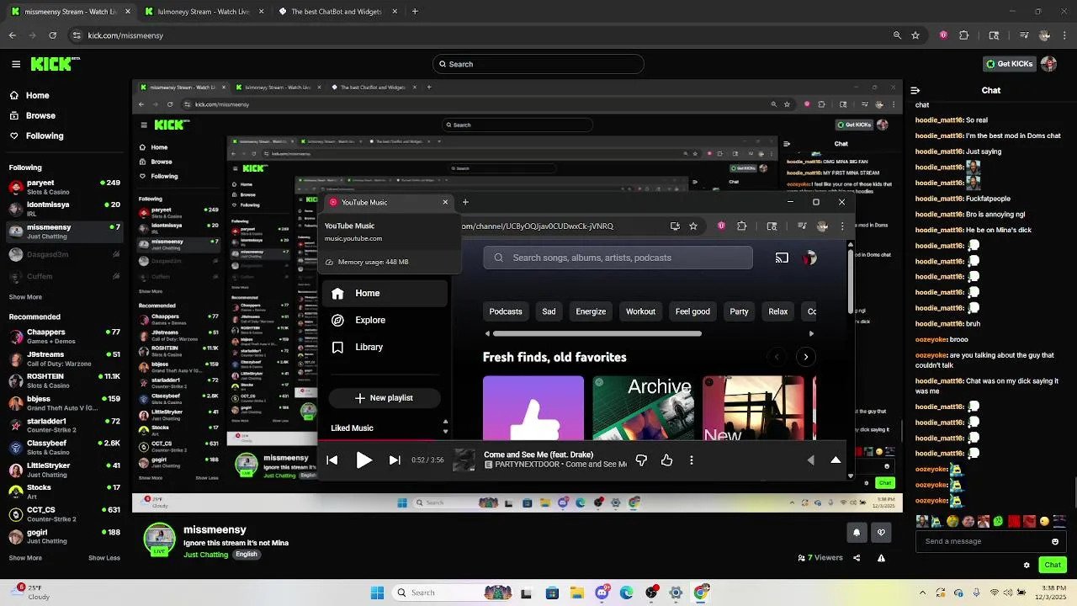Open File Explorer from the taskbar
1077x606 pixels.
(x=576, y=593)
